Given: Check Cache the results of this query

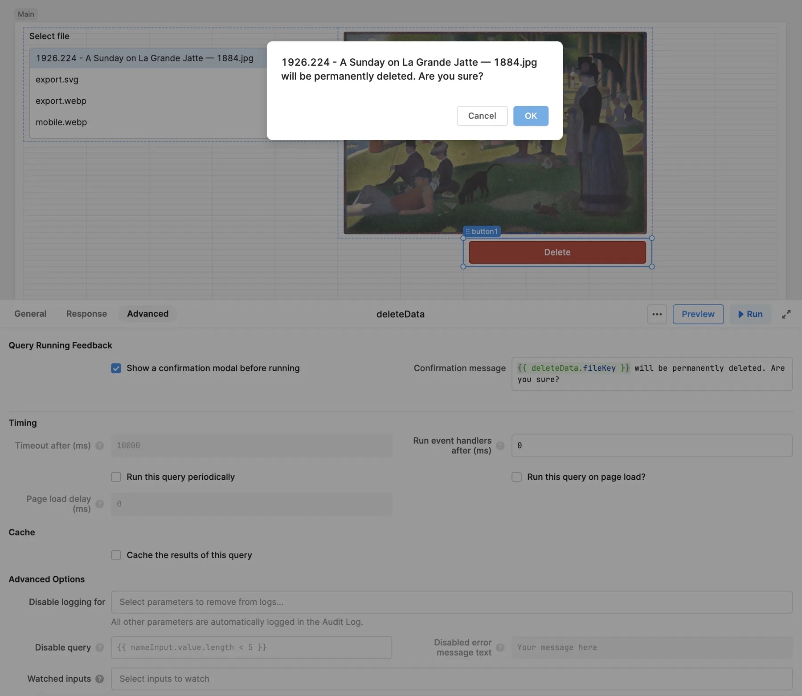Looking at the screenshot, I should click(x=116, y=555).
